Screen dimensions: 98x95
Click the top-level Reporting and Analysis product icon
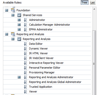coord(13,34)
